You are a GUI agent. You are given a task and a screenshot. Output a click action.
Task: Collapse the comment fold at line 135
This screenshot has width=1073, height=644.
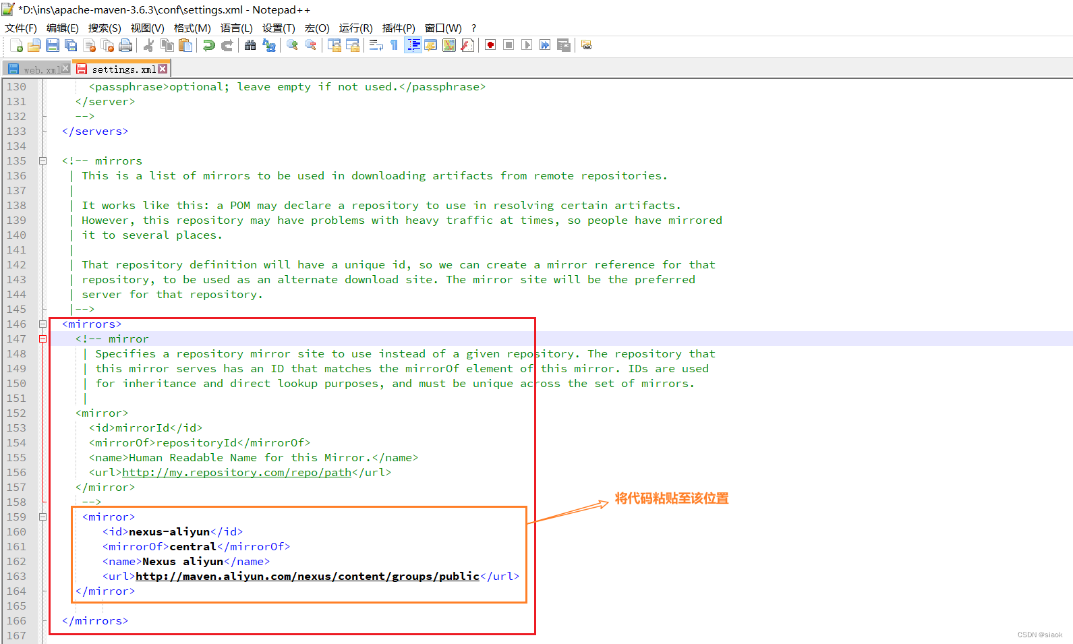42,161
